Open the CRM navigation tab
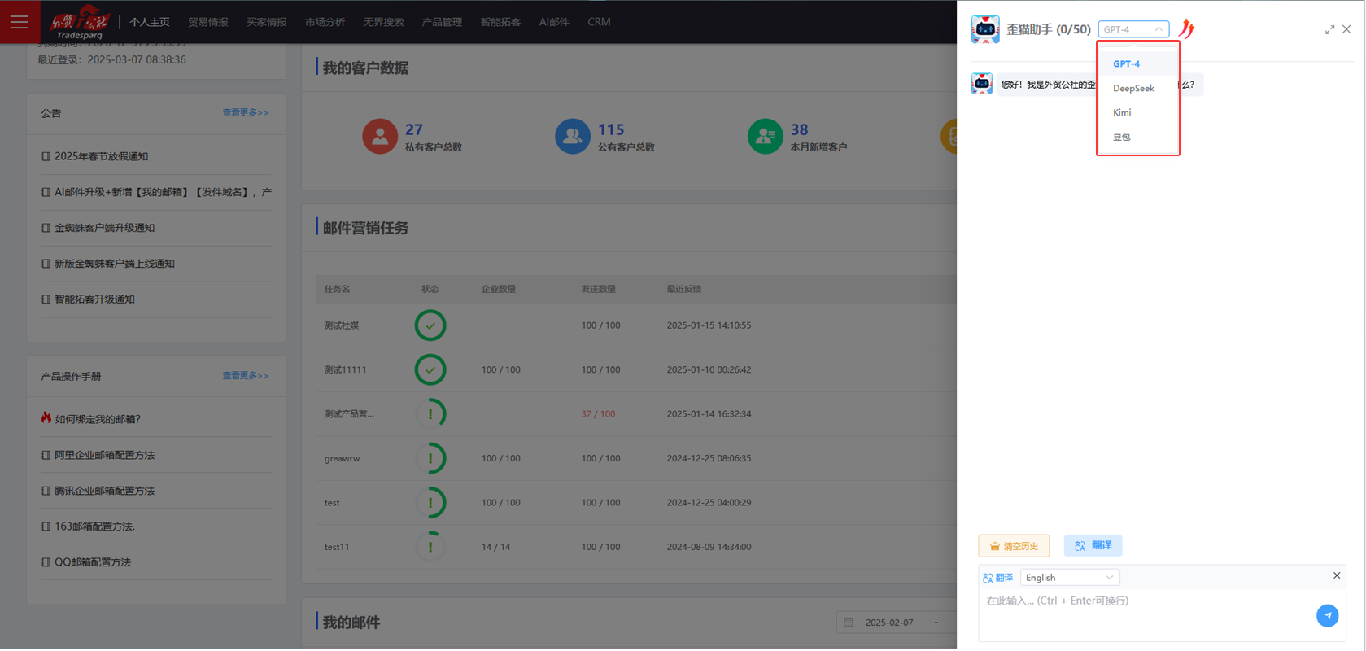Screen dimensions: 1366x651 click(x=599, y=22)
